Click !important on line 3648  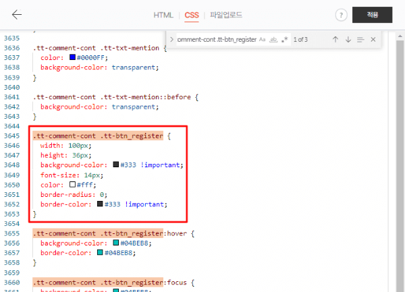pos(160,165)
